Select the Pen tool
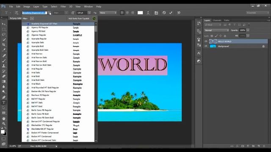Screen dimensions: 271x152 pyautogui.click(x=4, y=98)
